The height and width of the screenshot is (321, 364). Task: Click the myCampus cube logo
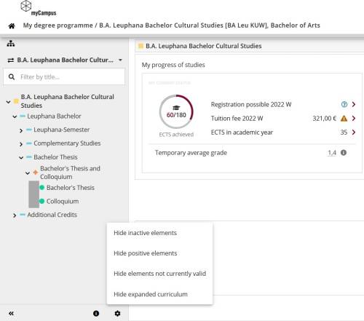26,6
